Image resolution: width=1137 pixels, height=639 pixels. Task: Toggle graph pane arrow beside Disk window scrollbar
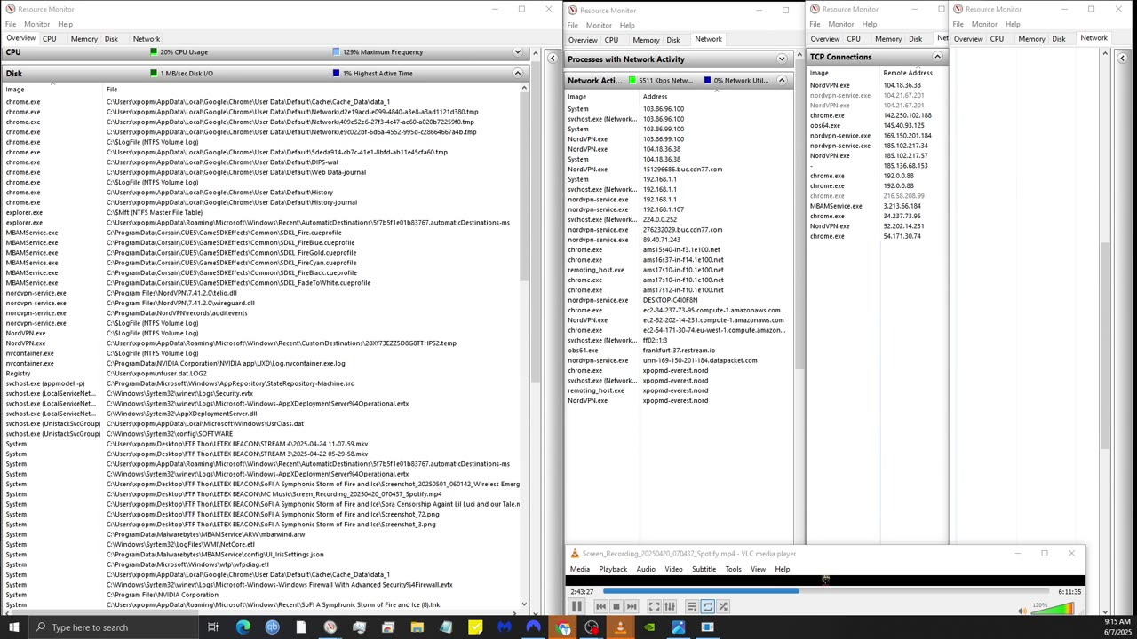coord(553,59)
